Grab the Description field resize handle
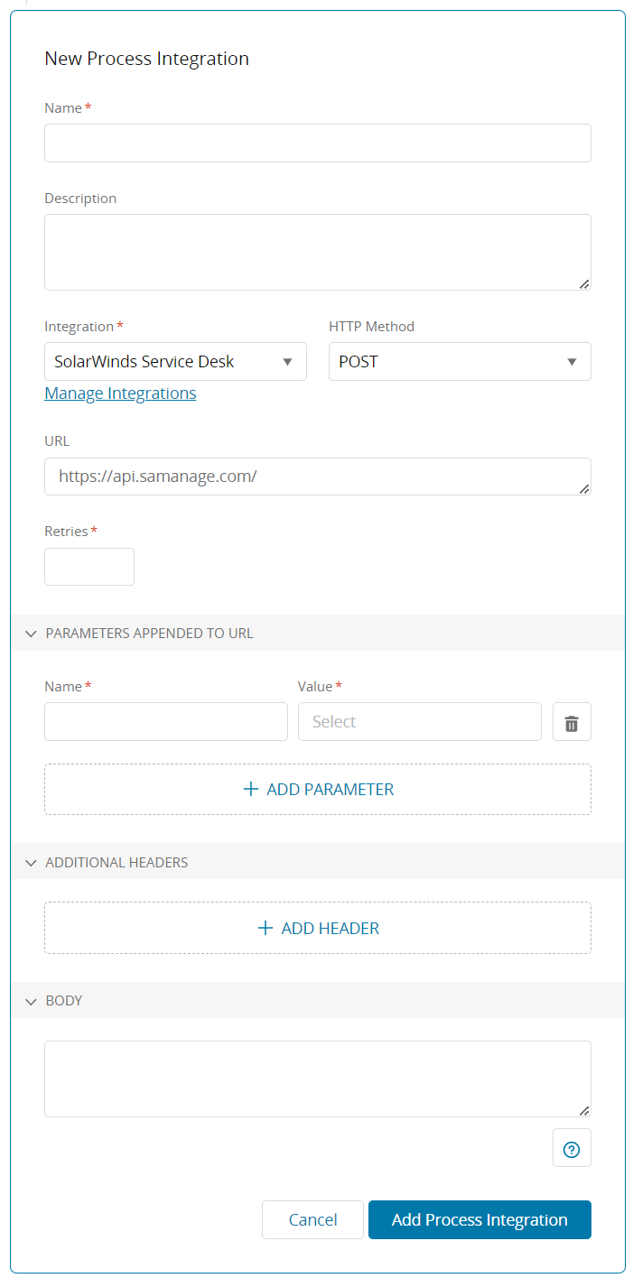 pos(584,283)
